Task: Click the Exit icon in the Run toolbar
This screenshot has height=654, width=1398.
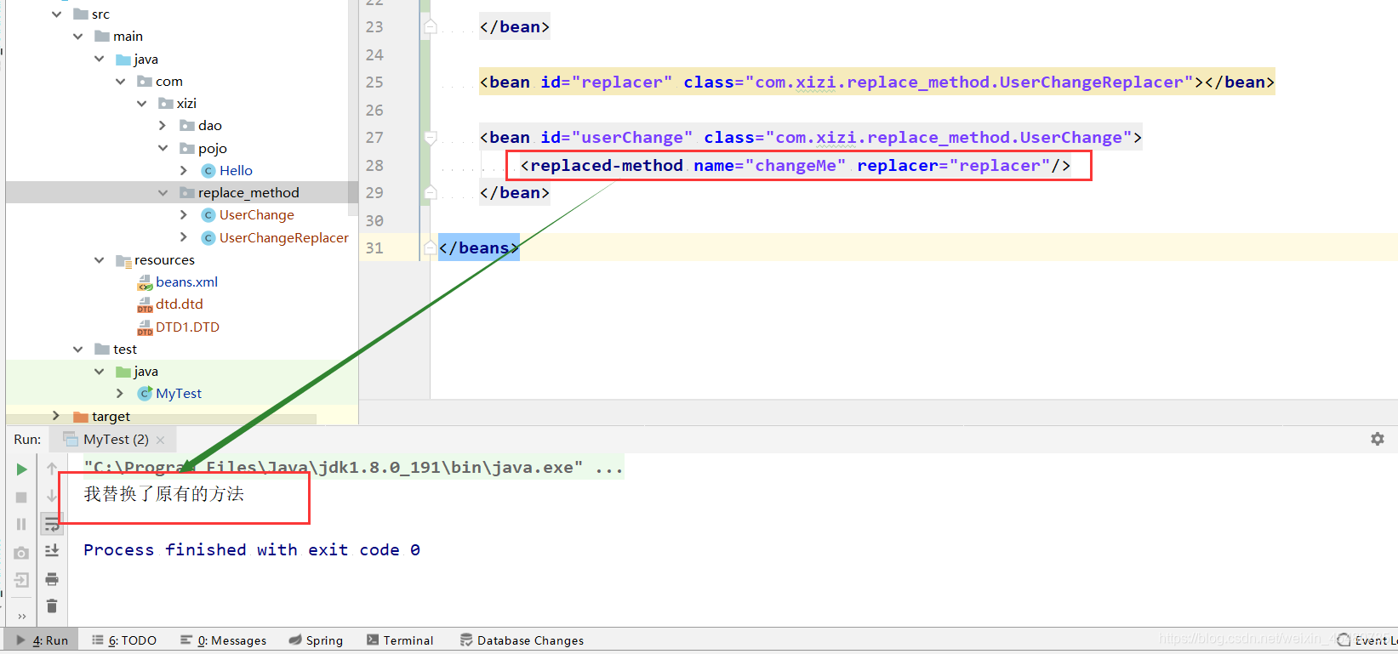Action: coord(21,580)
